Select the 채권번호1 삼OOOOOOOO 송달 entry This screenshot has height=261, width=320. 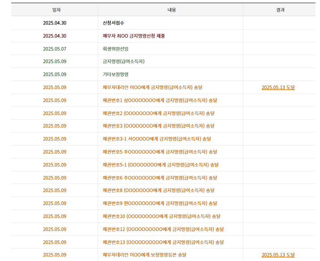tap(160, 100)
